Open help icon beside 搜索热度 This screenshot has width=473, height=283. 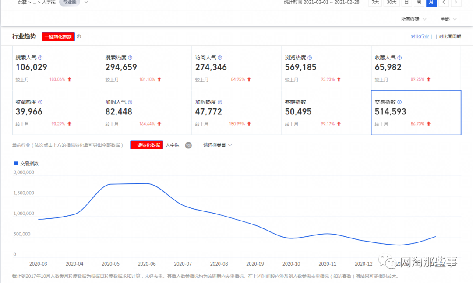coord(130,58)
